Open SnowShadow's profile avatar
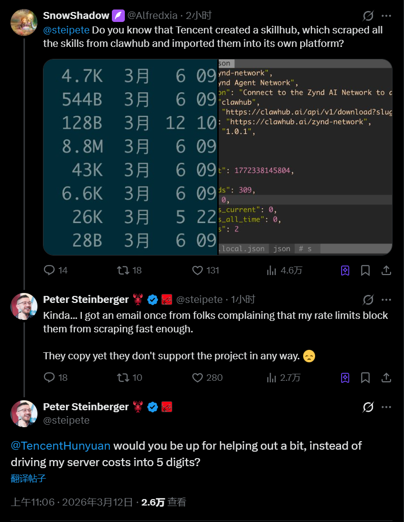This screenshot has height=522, width=404. click(x=24, y=22)
